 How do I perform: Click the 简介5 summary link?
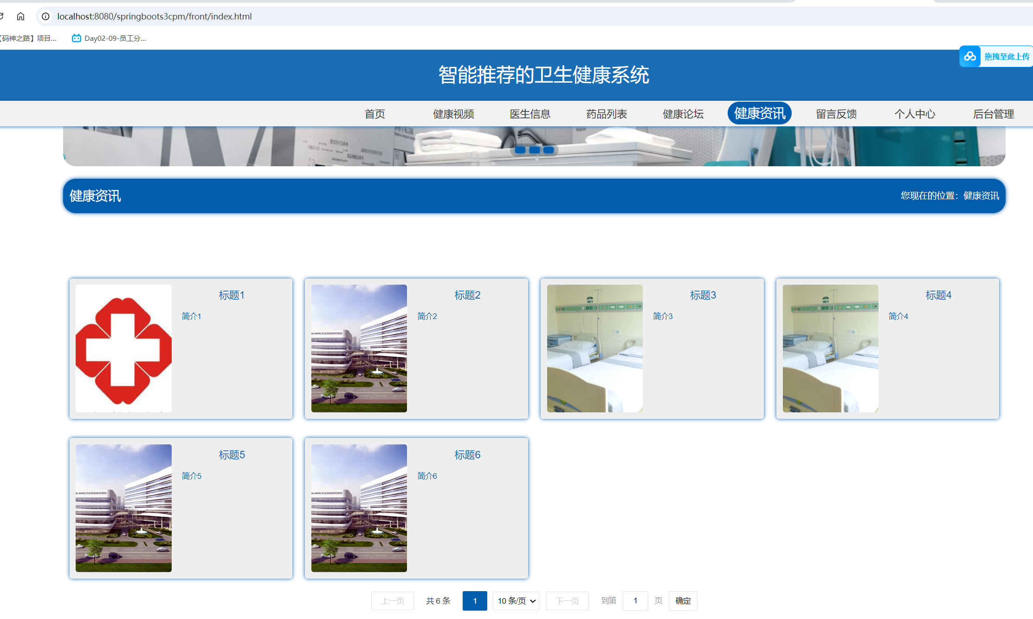[x=191, y=476]
